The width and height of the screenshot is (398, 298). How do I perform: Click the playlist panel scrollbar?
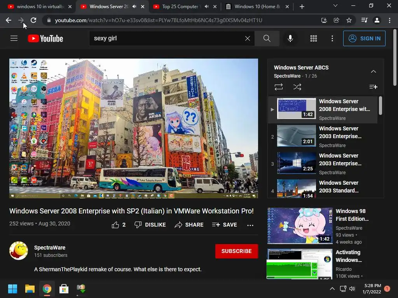click(x=381, y=106)
